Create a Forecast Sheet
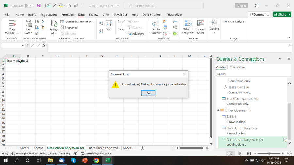Screen dimensions: 294x165 (201, 27)
